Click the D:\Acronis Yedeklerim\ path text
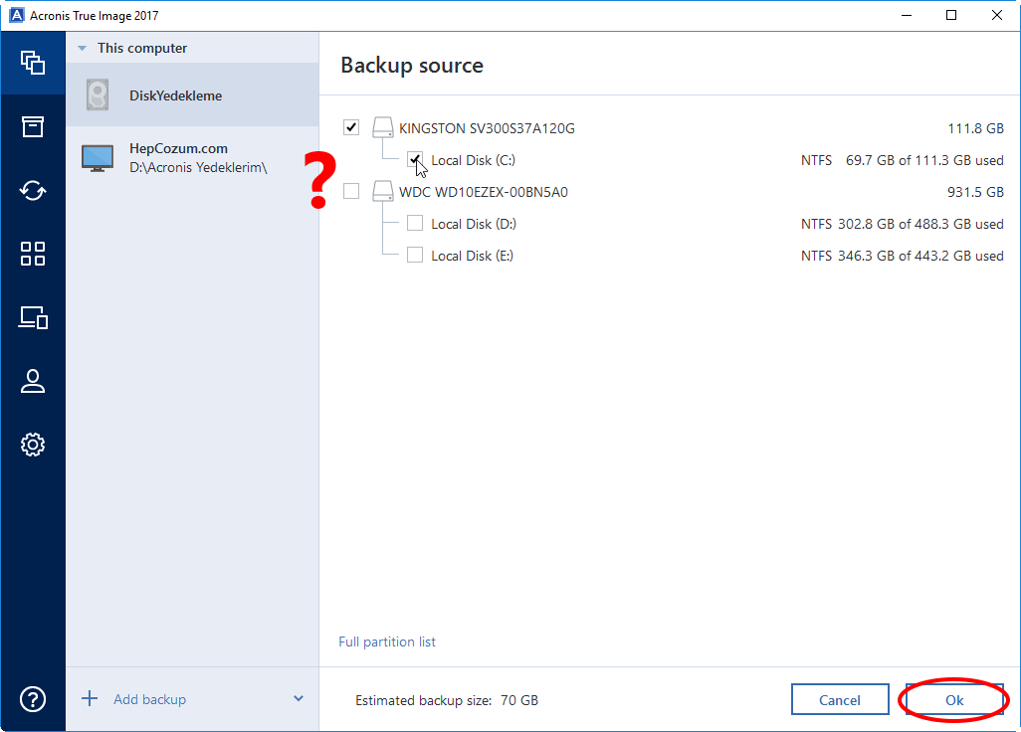Image resolution: width=1021 pixels, height=732 pixels. pyautogui.click(x=199, y=167)
